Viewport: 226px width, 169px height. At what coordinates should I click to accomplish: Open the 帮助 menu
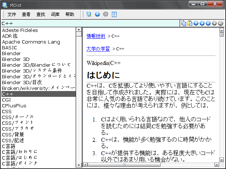(70, 15)
